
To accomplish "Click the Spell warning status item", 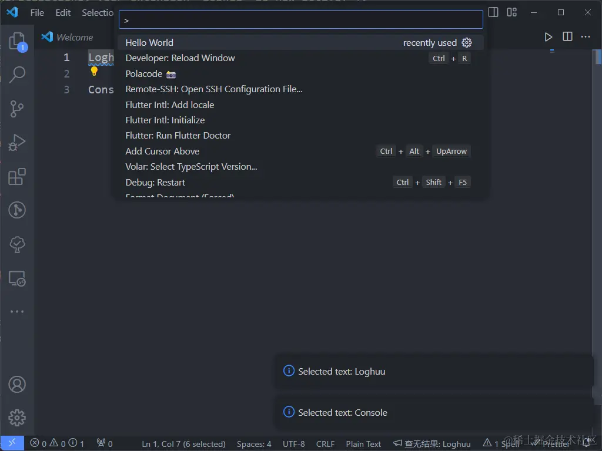I will coord(501,444).
